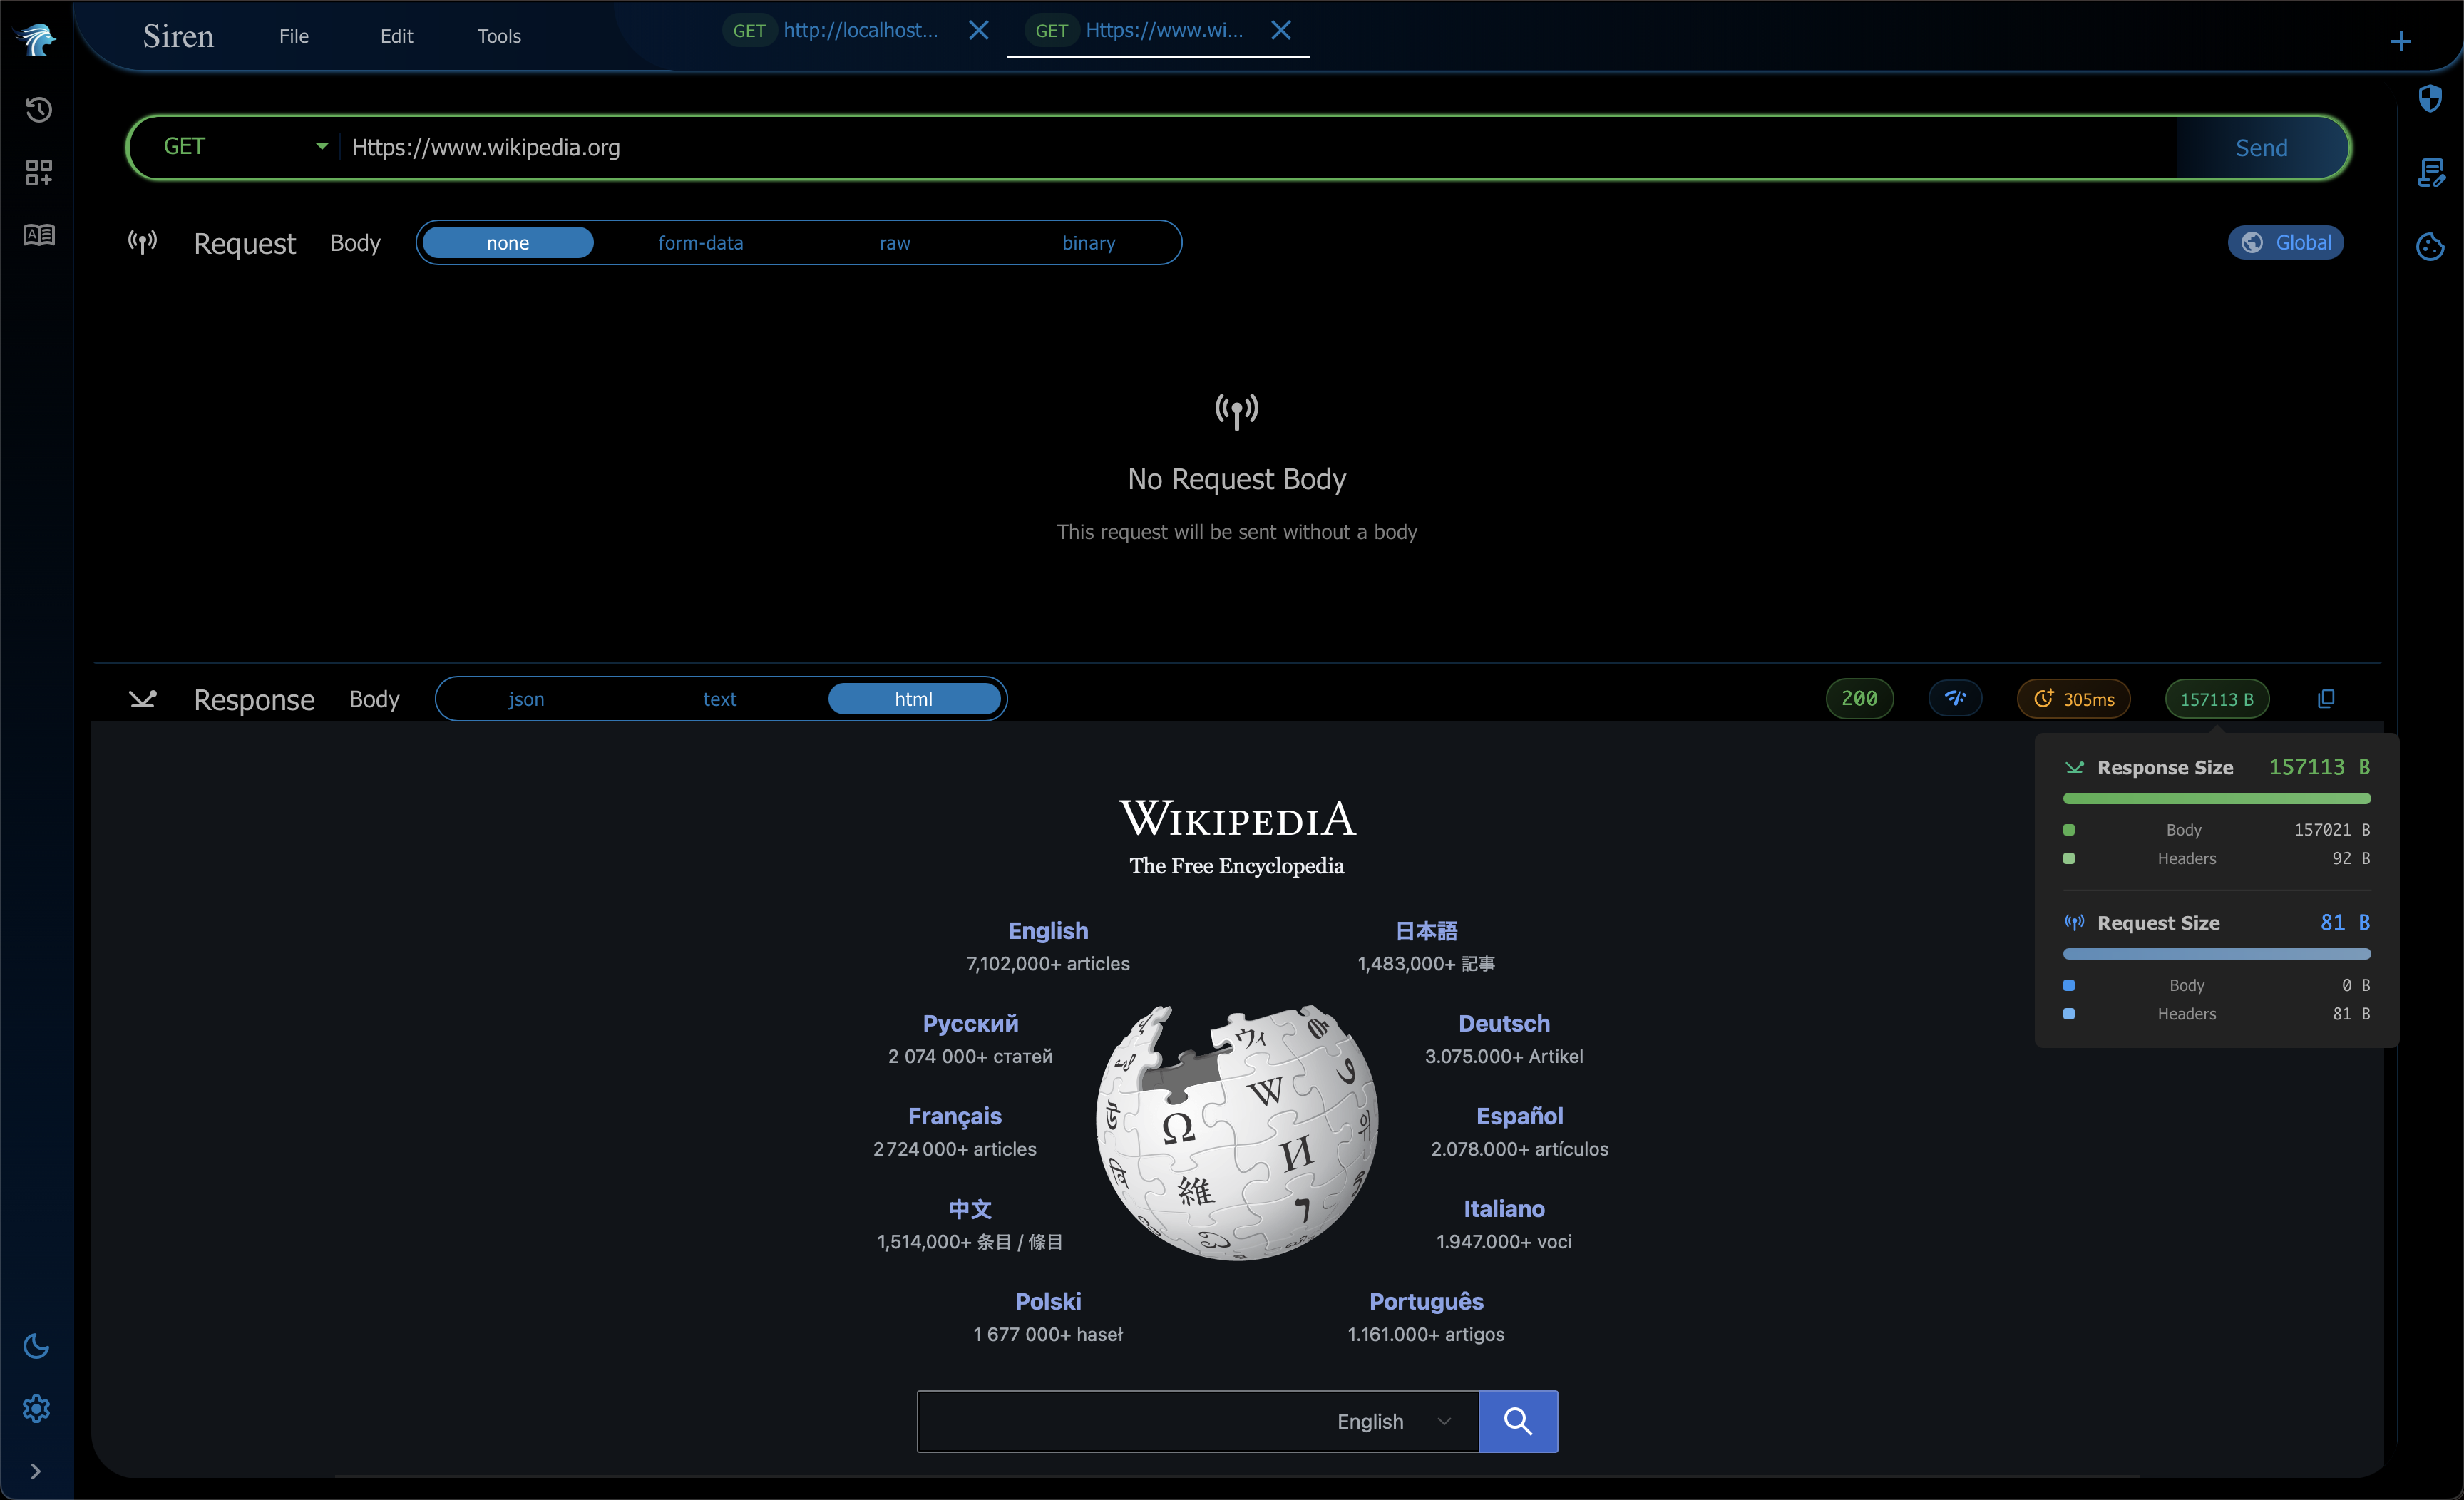Switch request body type to raw
Viewport: 2464px width, 1500px height.
click(894, 242)
